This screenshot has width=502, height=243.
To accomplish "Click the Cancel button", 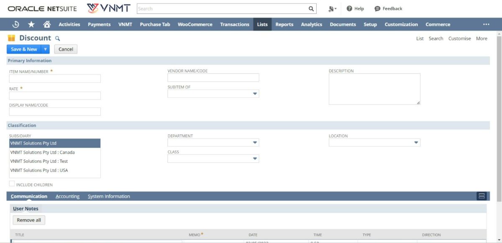I will [x=66, y=49].
